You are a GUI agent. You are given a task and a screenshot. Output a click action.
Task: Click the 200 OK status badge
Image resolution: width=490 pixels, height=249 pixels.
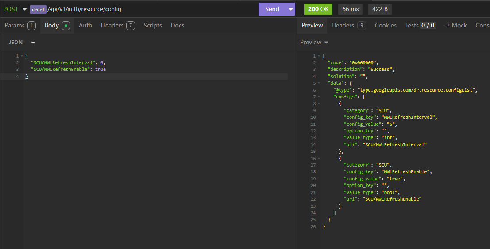click(x=318, y=9)
